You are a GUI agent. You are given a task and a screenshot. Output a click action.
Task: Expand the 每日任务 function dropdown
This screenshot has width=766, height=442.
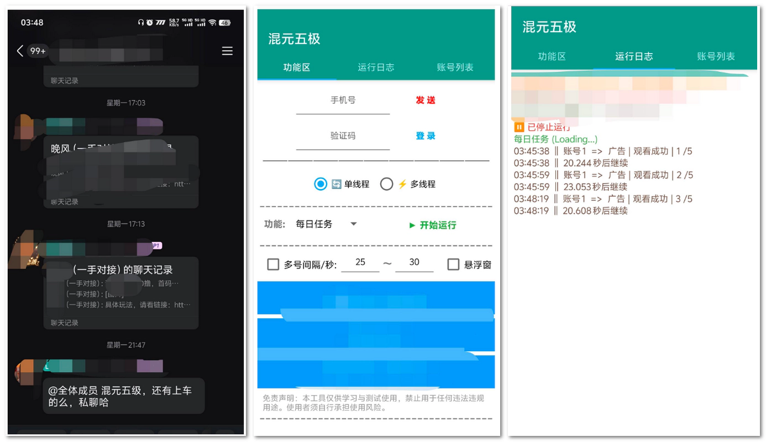click(x=354, y=224)
